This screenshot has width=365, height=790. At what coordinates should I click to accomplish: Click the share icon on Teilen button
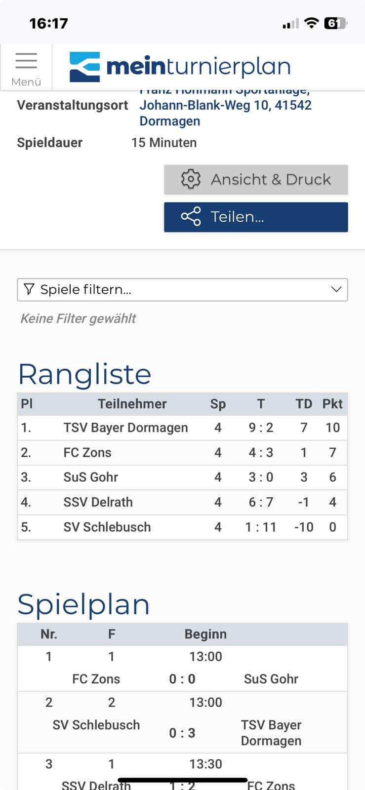coord(191,217)
